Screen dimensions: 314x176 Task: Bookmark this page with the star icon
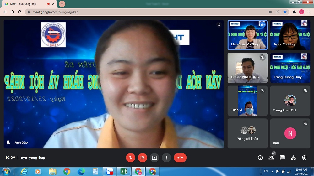pos(285,12)
